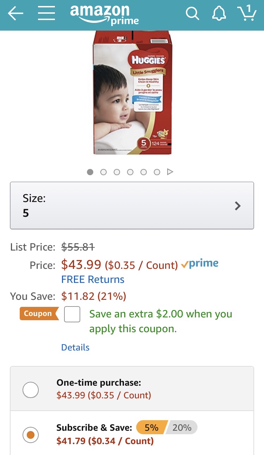The width and height of the screenshot is (264, 455).
Task: Tap the play video triangle icon
Action: coord(170,172)
